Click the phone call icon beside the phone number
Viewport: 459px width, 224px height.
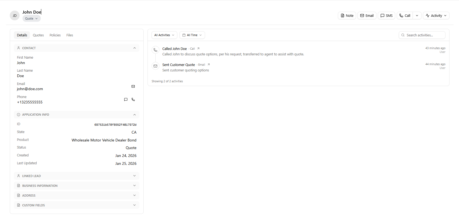133,100
